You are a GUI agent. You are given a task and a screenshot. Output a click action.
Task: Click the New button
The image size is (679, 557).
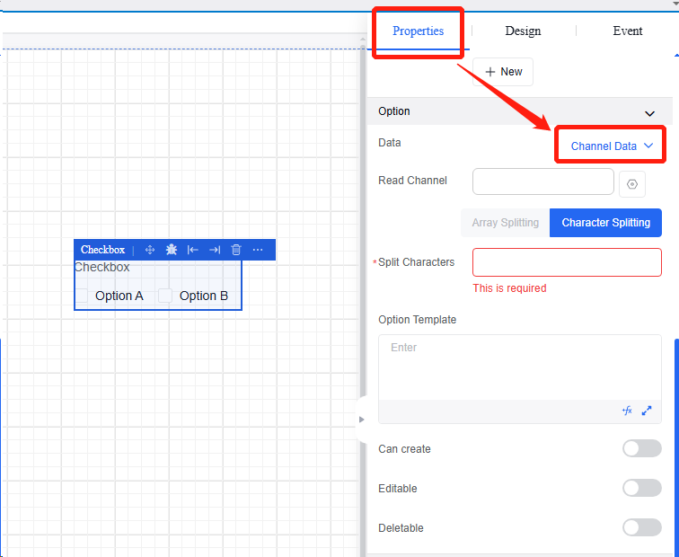click(x=503, y=72)
